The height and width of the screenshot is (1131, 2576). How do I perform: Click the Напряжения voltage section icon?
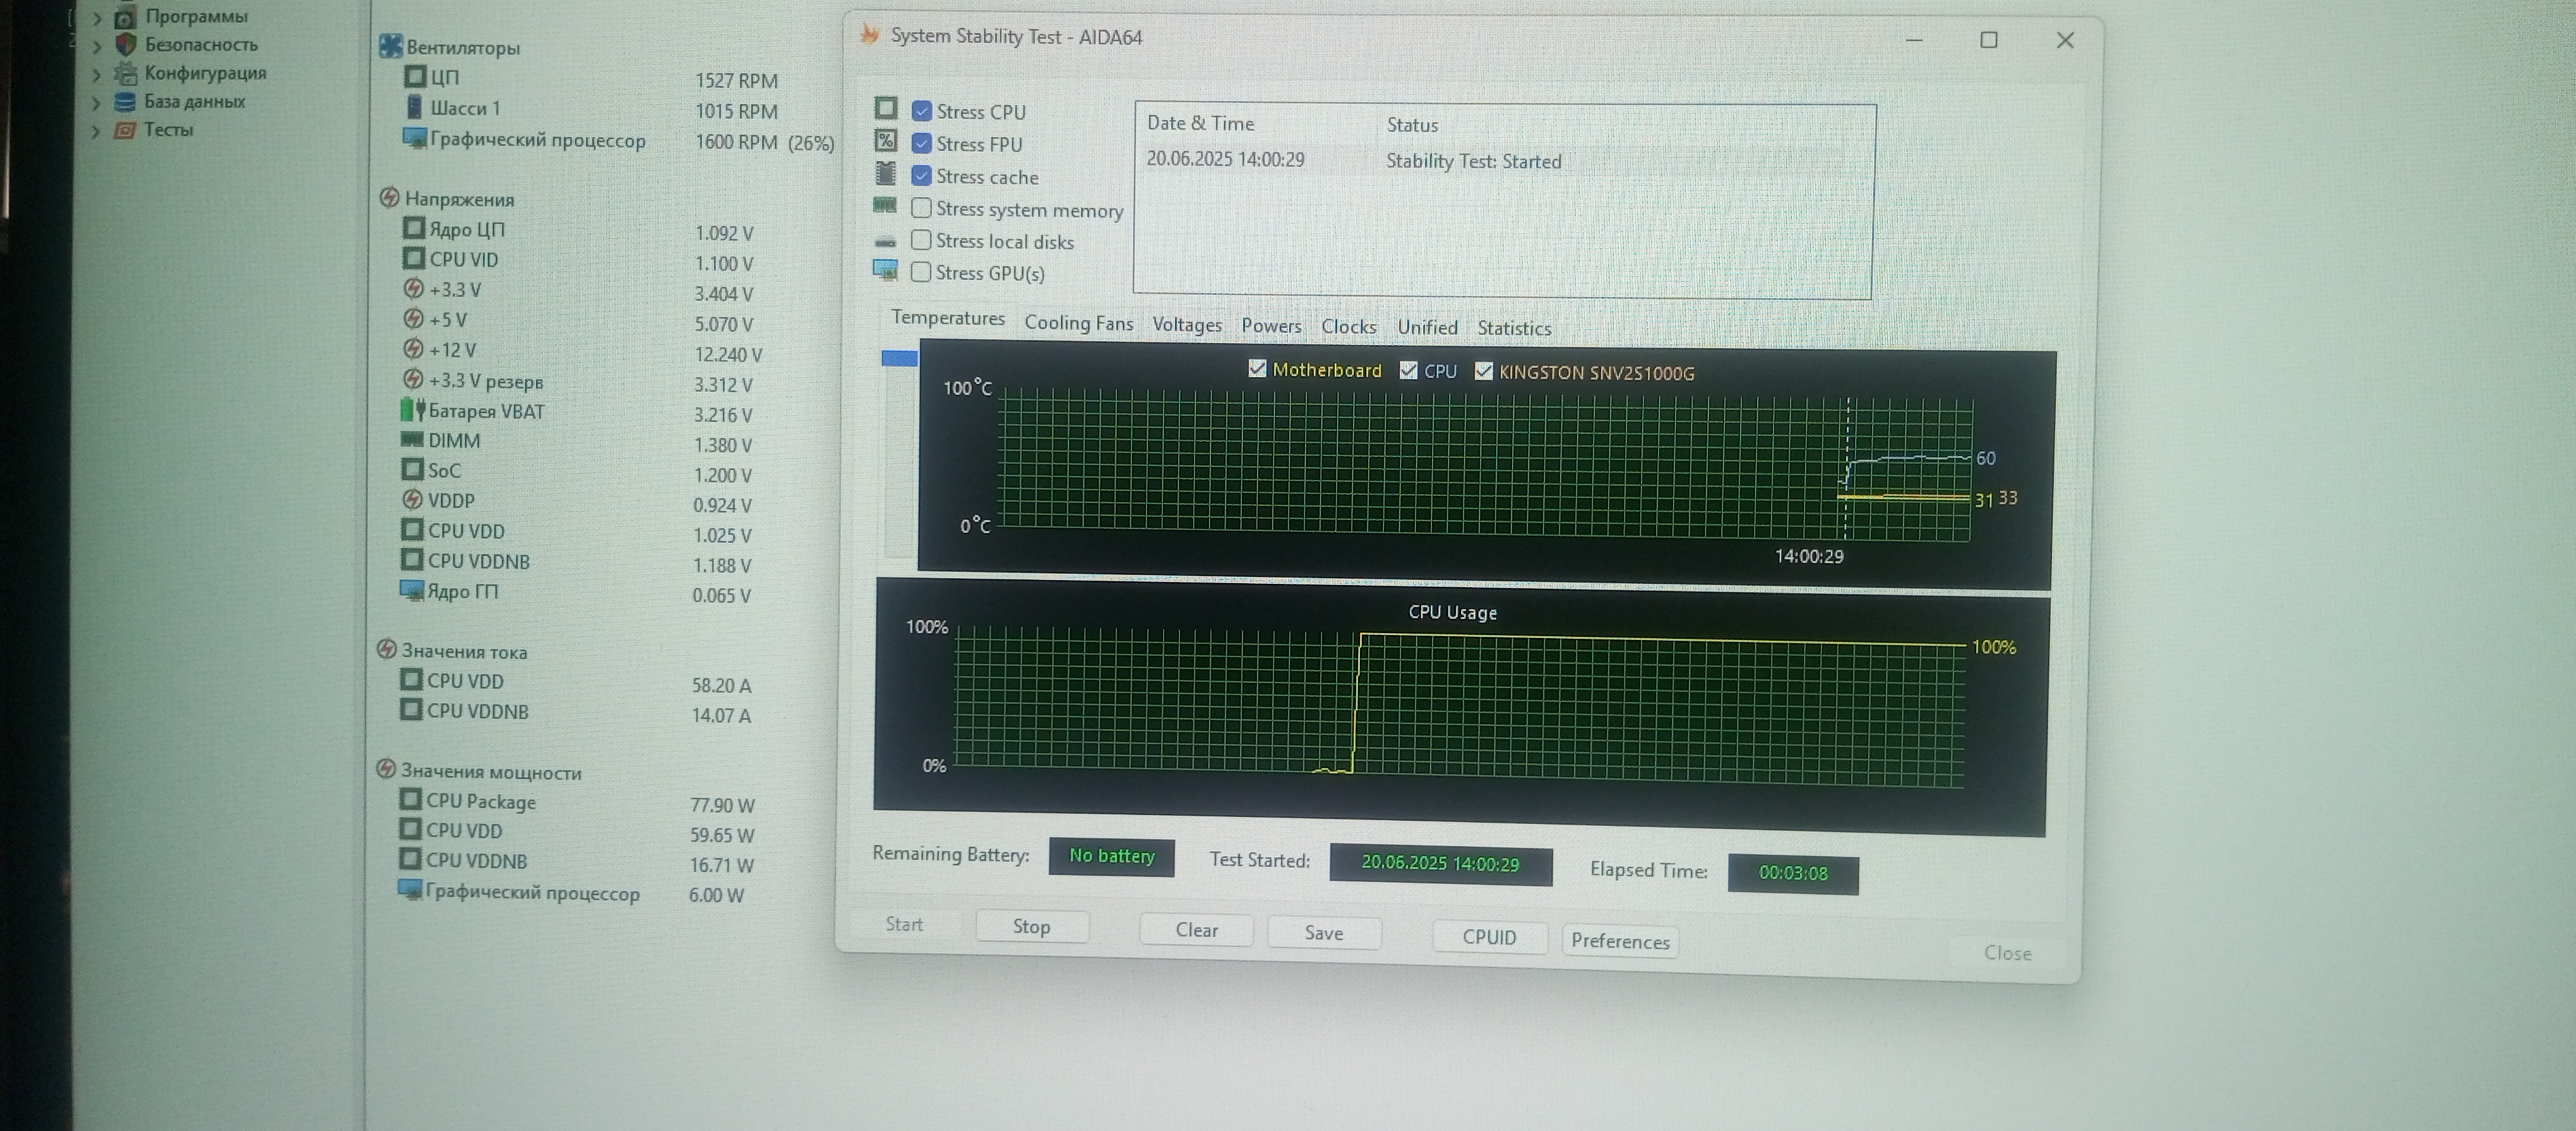389,198
